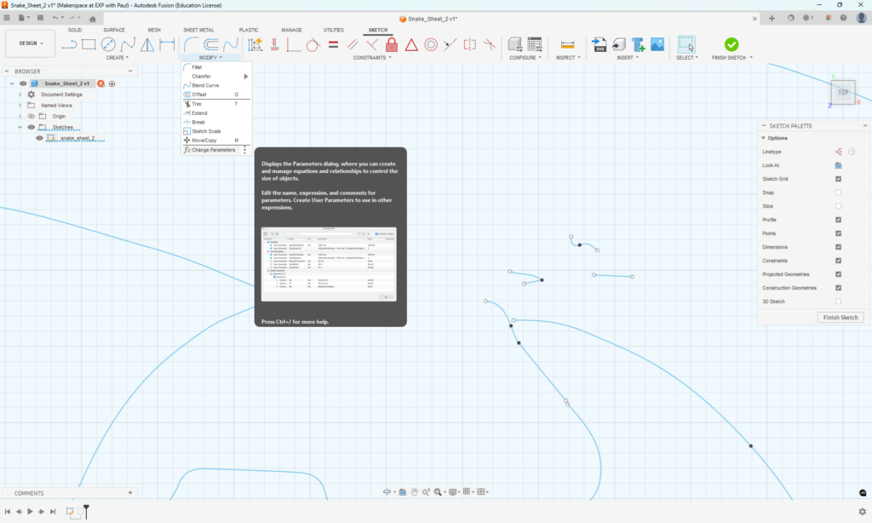872x523 pixels.
Task: Apply the fix/unfix lock constraint
Action: (393, 44)
